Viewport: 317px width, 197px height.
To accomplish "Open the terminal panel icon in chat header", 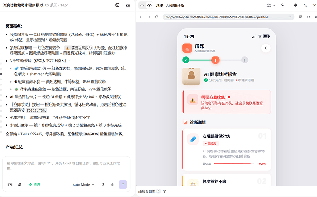I will click(x=117, y=5).
